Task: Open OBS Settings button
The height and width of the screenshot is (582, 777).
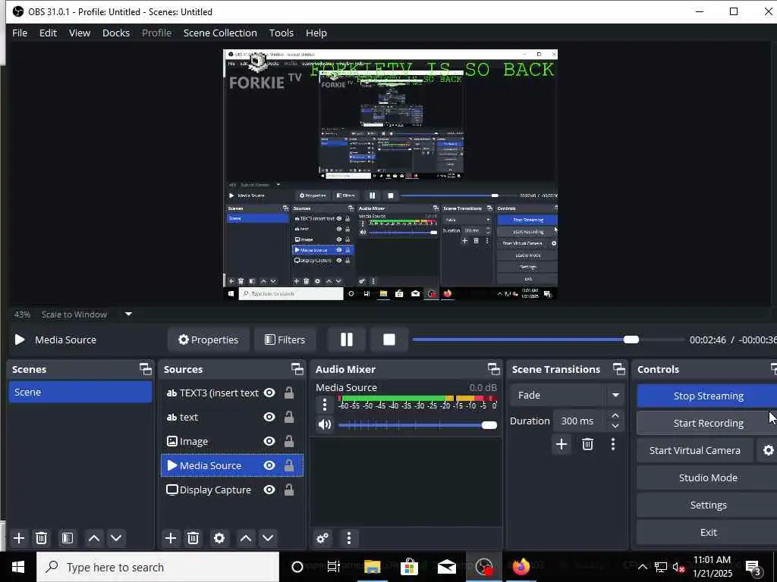Action: click(x=708, y=505)
